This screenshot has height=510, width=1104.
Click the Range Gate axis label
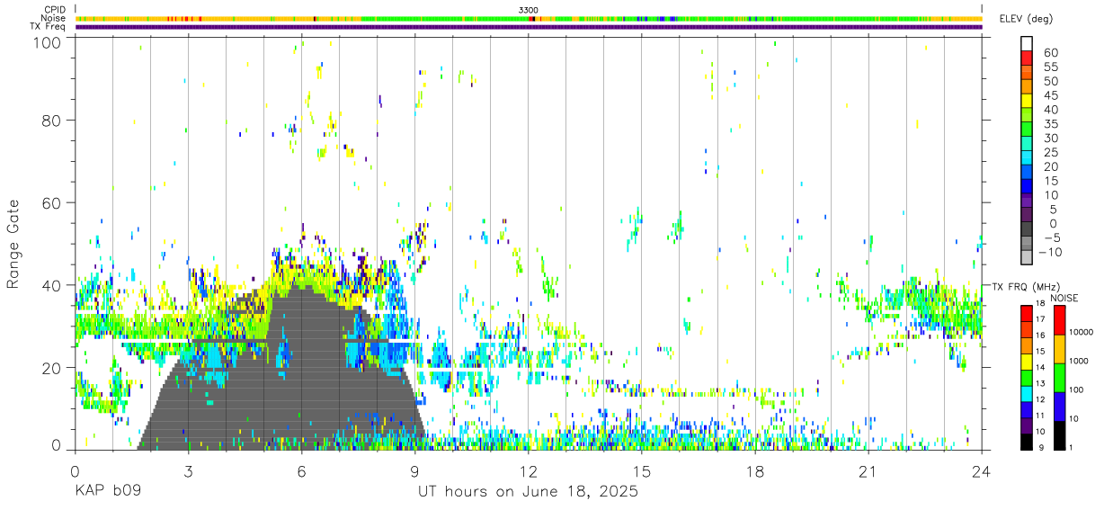coord(13,245)
